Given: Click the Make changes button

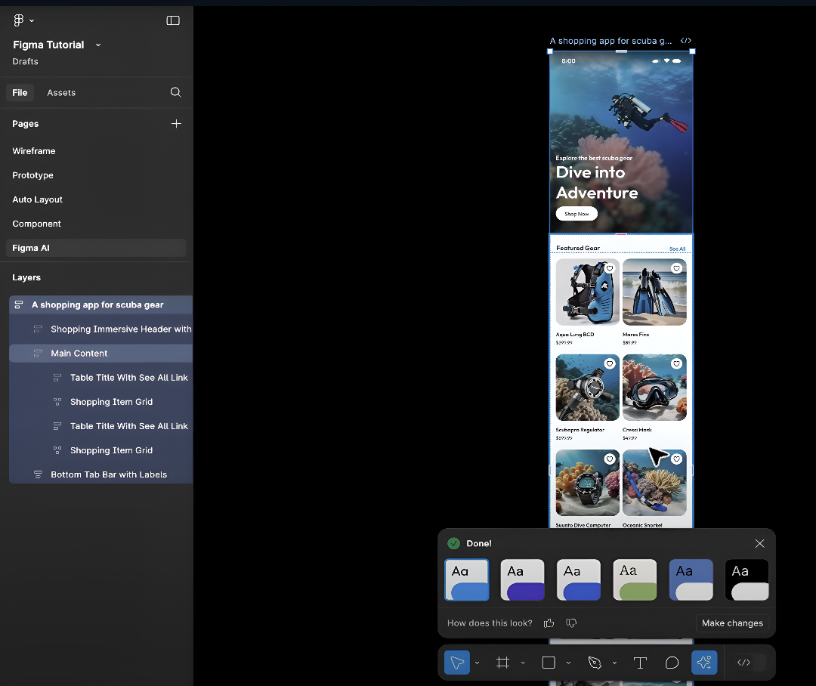Looking at the screenshot, I should click(731, 623).
